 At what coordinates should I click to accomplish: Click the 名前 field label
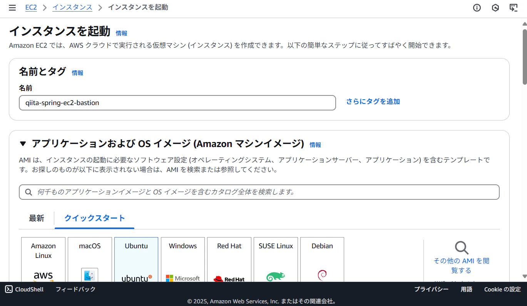[x=25, y=88]
